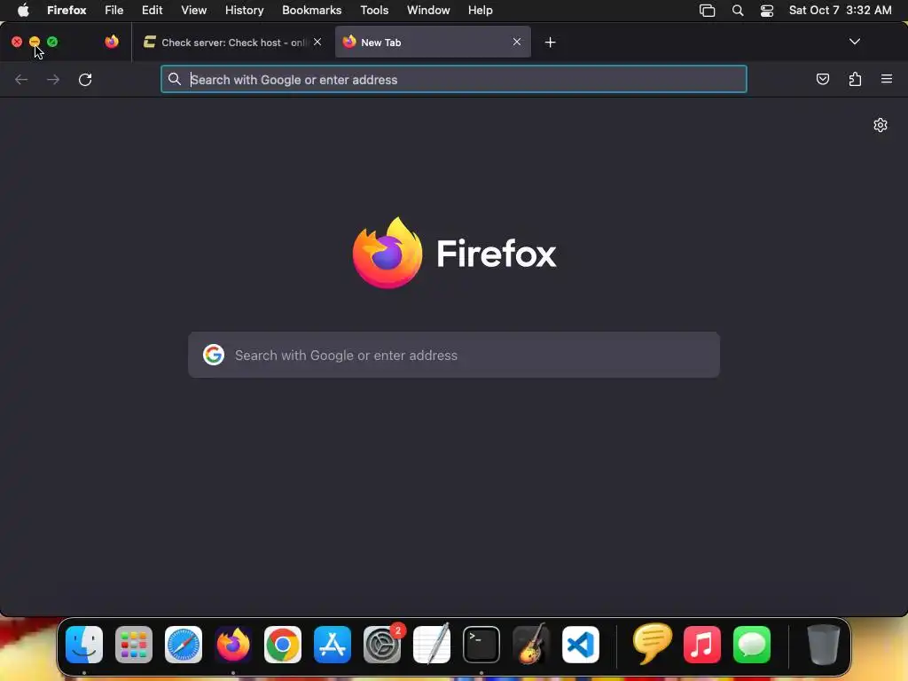
Task: Open Terminal from the Dock
Action: point(481,645)
